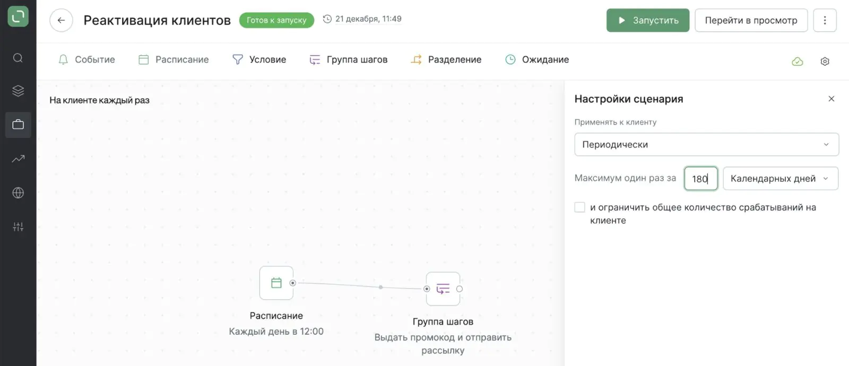Viewport: 849px width, 366px height.
Task: Click the output connector of Расписание node
Action: coord(292,283)
